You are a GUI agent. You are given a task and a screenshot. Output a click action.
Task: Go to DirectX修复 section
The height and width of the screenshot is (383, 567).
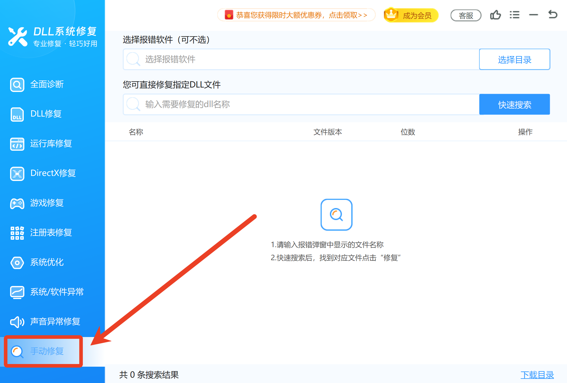(53, 173)
